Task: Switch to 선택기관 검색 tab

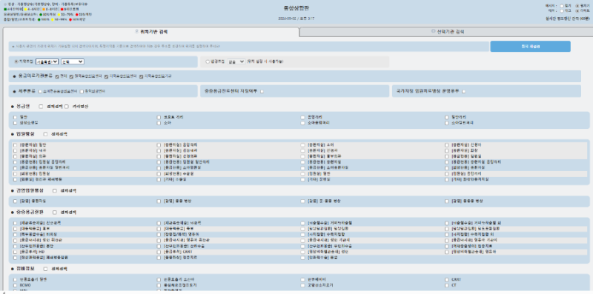Action: click(x=446, y=32)
